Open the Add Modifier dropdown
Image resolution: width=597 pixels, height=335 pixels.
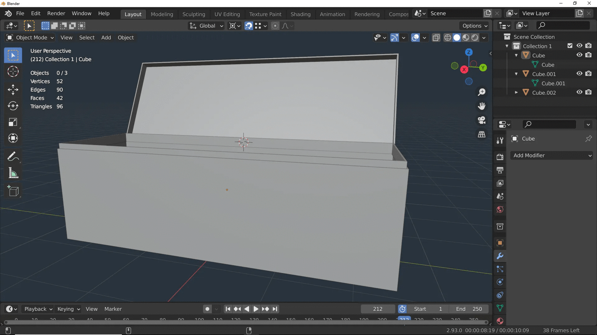coord(551,155)
